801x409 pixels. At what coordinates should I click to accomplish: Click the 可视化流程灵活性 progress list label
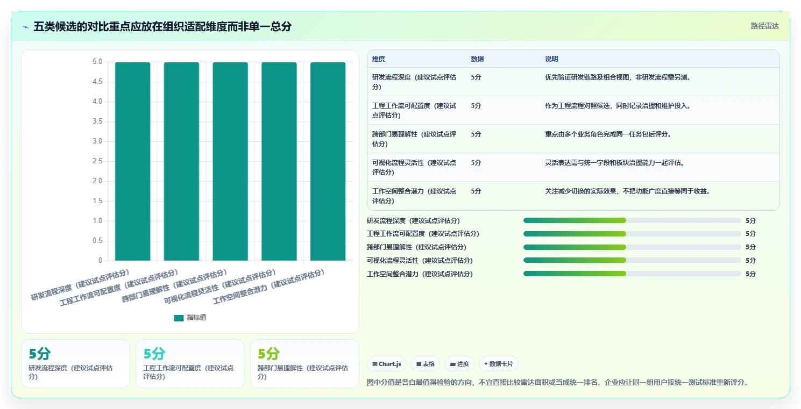point(420,260)
